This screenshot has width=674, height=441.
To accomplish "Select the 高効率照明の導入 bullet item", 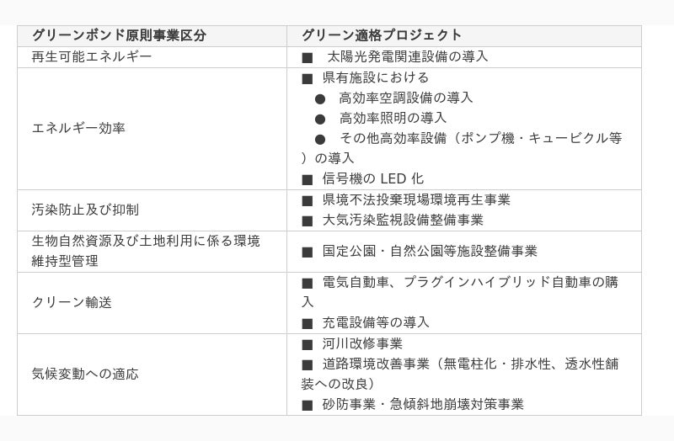I will [392, 118].
